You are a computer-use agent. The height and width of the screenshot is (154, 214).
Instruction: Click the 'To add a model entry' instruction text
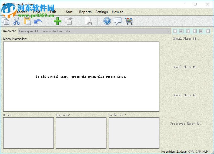tap(81, 77)
